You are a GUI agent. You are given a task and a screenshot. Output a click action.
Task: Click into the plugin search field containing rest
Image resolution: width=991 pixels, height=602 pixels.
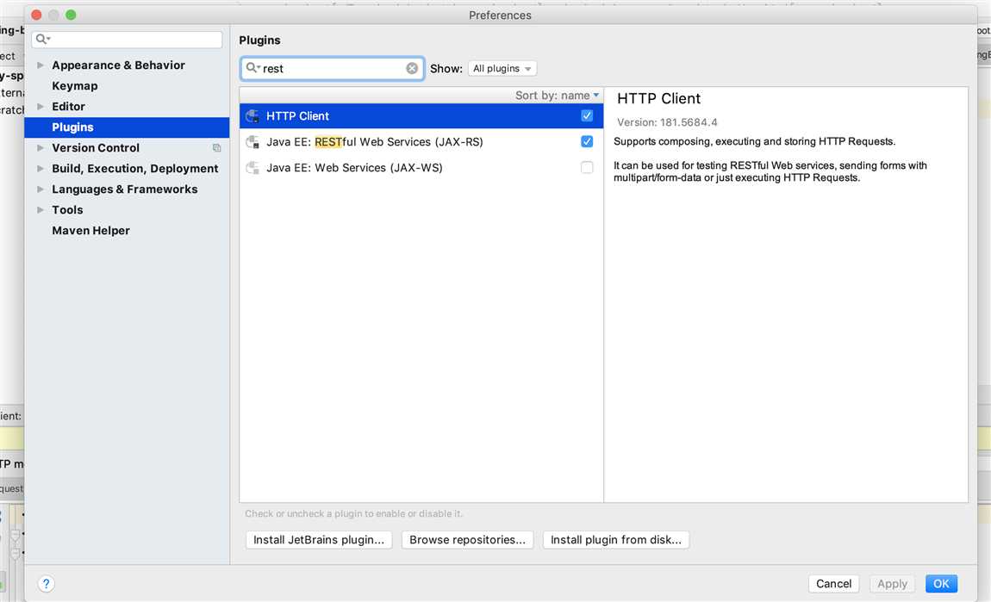(332, 68)
